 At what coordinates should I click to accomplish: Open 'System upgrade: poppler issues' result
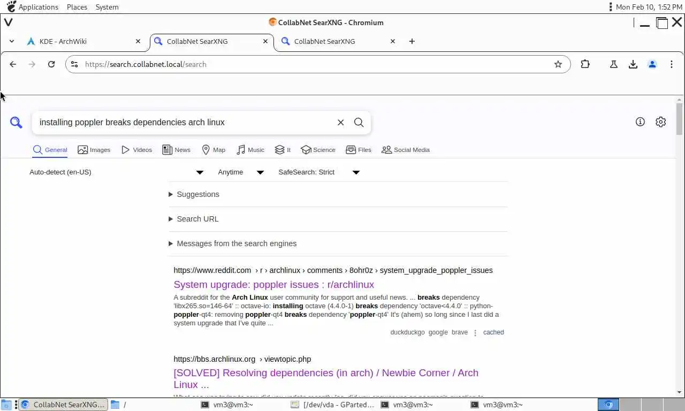click(274, 285)
